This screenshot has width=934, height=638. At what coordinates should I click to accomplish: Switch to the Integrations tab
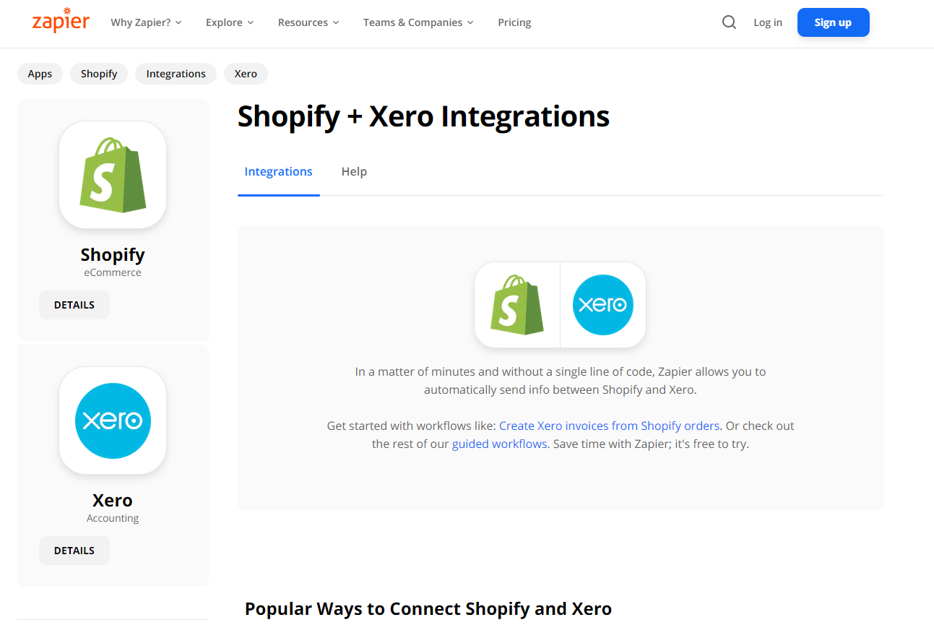(x=279, y=172)
